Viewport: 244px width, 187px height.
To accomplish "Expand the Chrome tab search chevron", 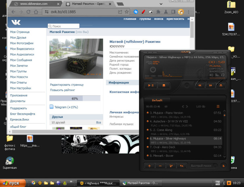I will tap(161, 4).
